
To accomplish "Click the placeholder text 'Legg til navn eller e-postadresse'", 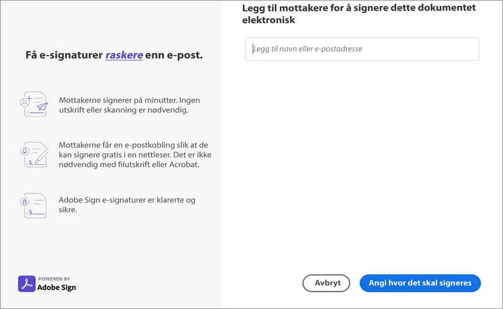I will click(x=308, y=49).
